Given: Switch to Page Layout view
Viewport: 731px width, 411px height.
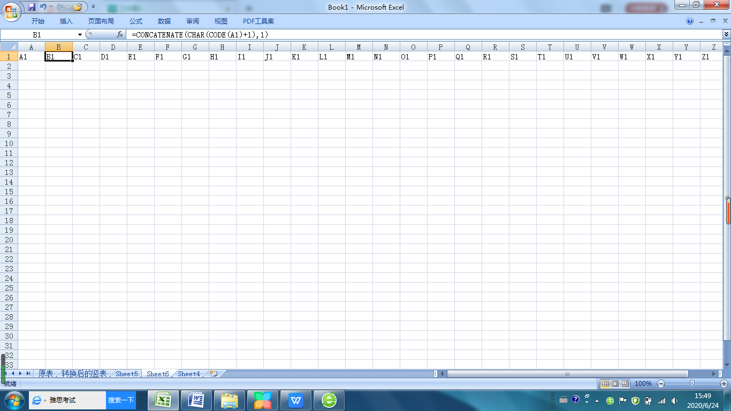Looking at the screenshot, I should pos(615,384).
